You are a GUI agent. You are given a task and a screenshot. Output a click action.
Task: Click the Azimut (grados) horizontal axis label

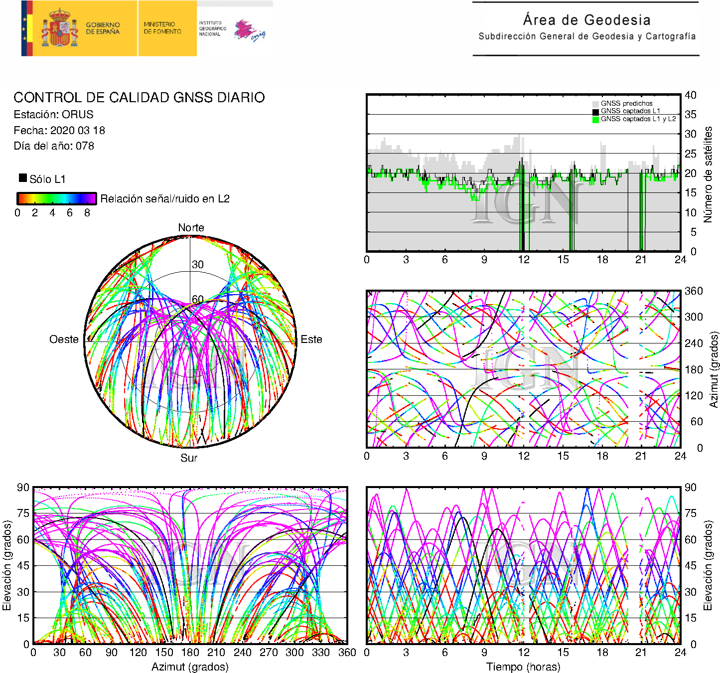[x=190, y=667]
